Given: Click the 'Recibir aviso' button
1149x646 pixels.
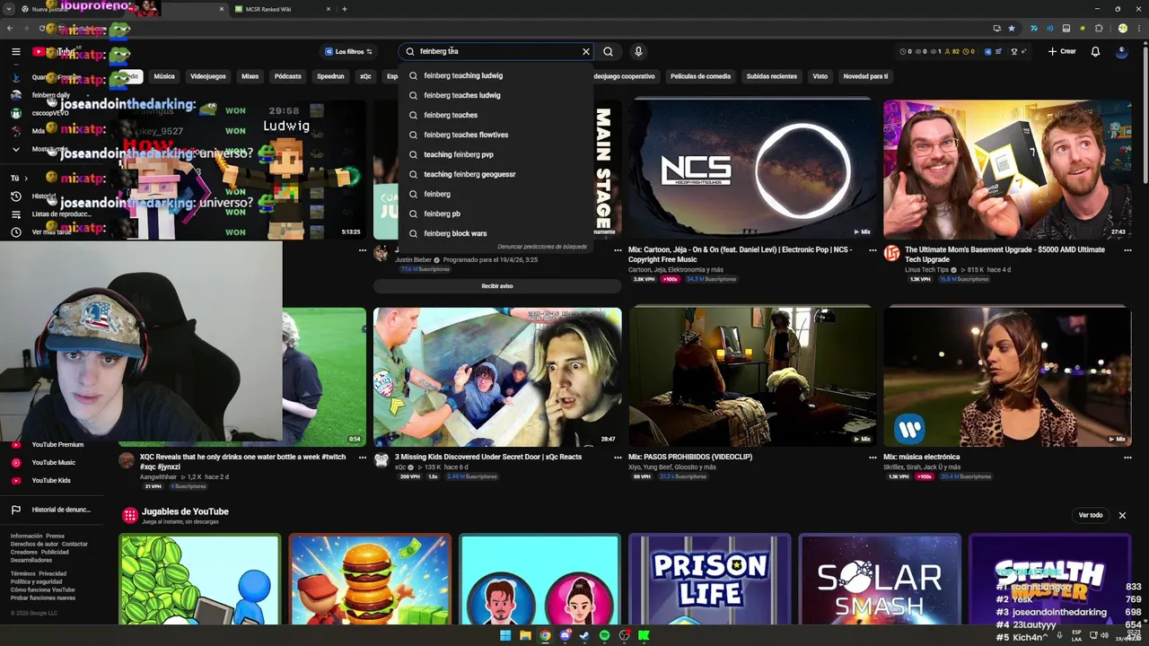Looking at the screenshot, I should (497, 286).
